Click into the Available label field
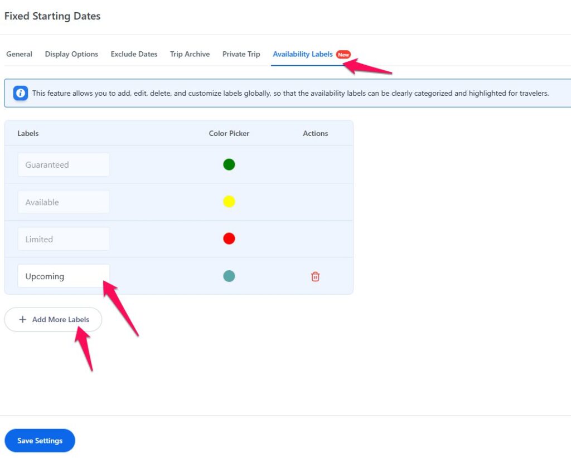571x458 pixels. tap(63, 202)
